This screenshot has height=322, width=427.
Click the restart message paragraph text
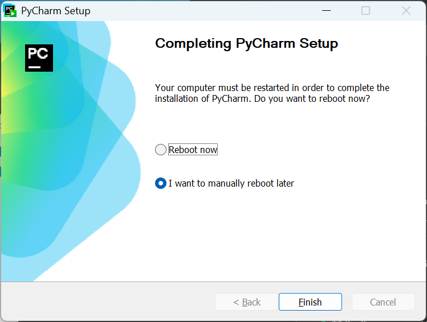point(272,93)
